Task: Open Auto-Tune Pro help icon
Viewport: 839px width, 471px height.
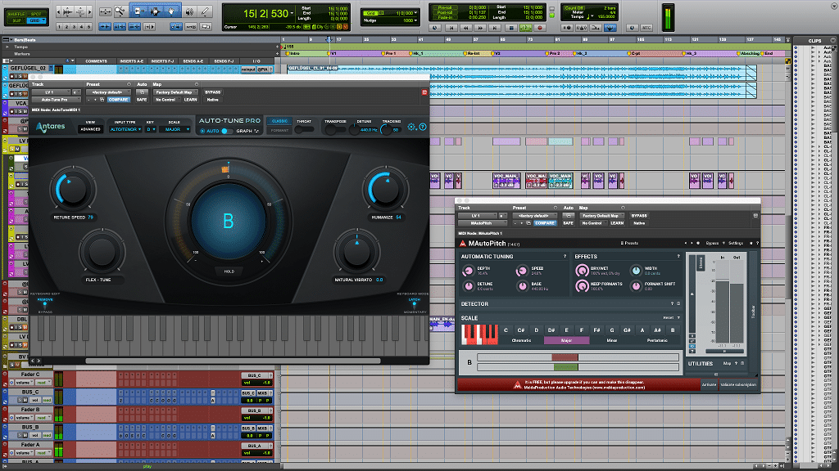Action: click(423, 127)
